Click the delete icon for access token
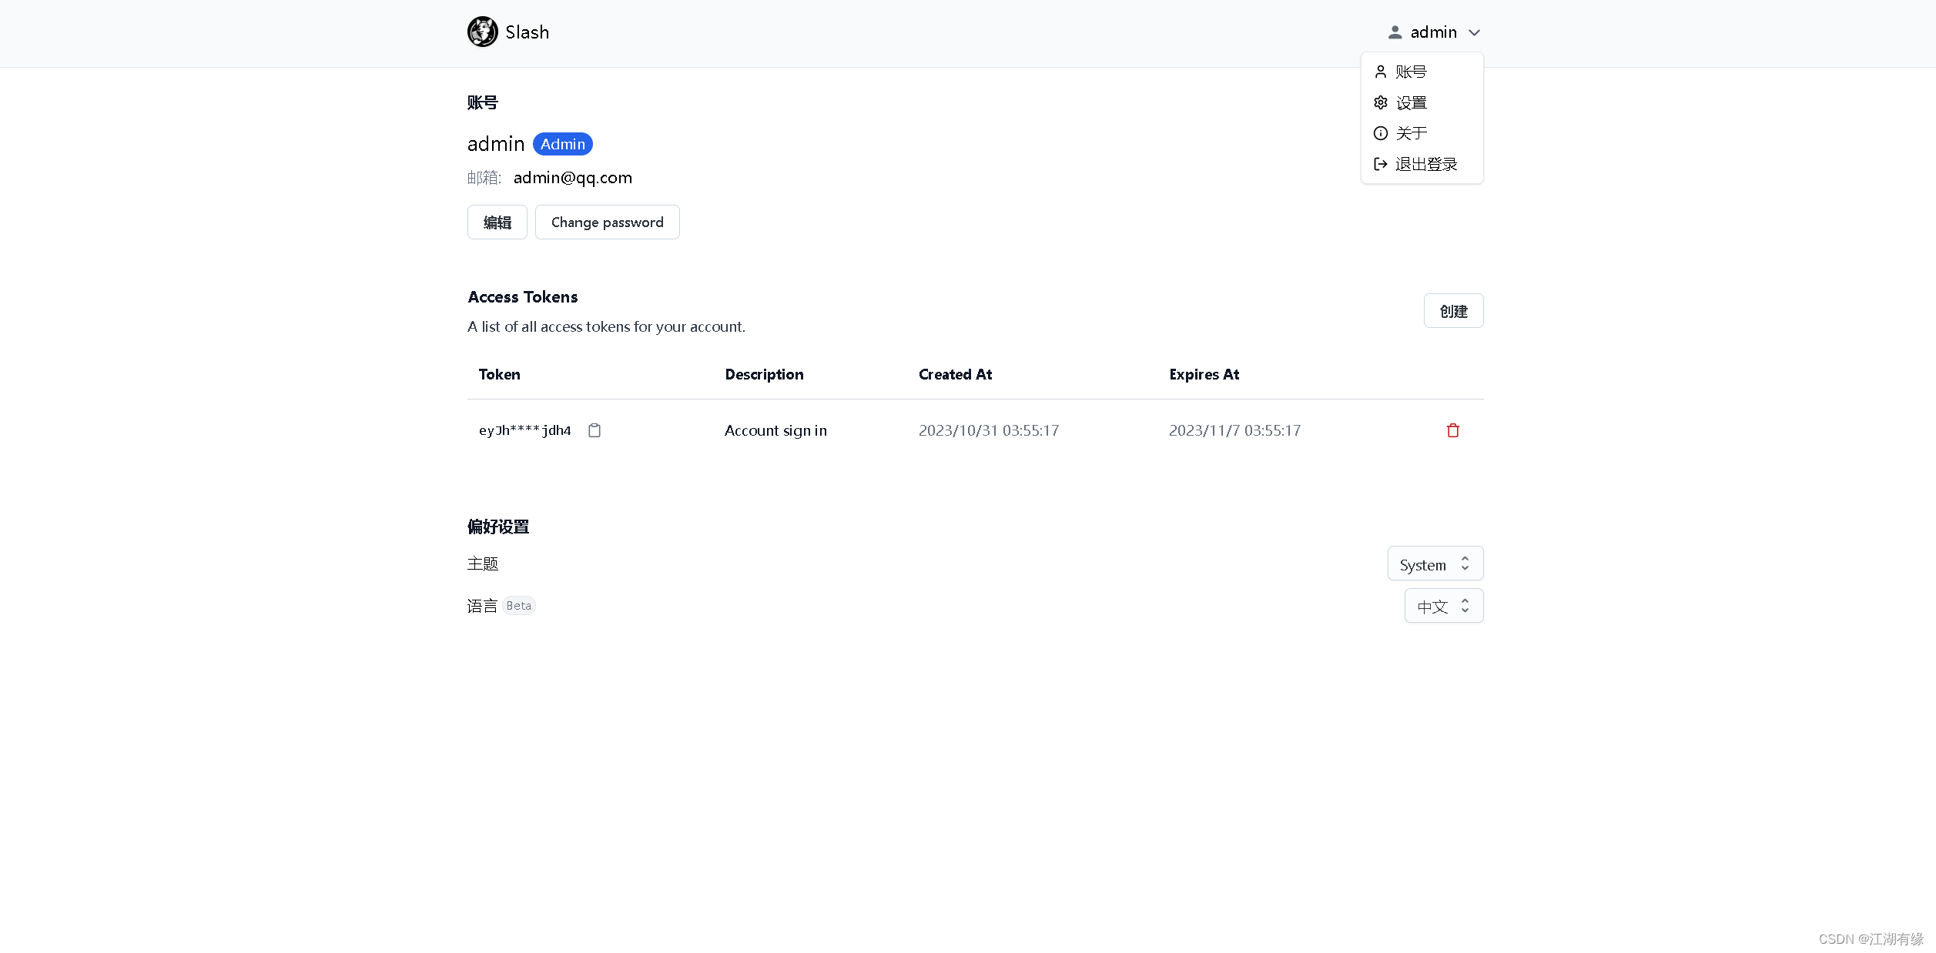Viewport: 1936px width, 953px height. click(x=1453, y=430)
